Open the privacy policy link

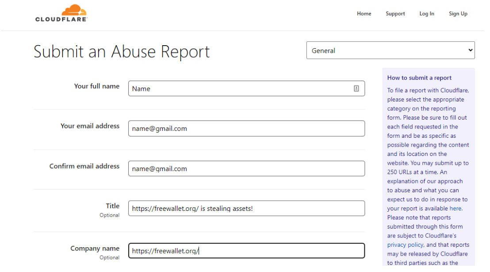406,245
